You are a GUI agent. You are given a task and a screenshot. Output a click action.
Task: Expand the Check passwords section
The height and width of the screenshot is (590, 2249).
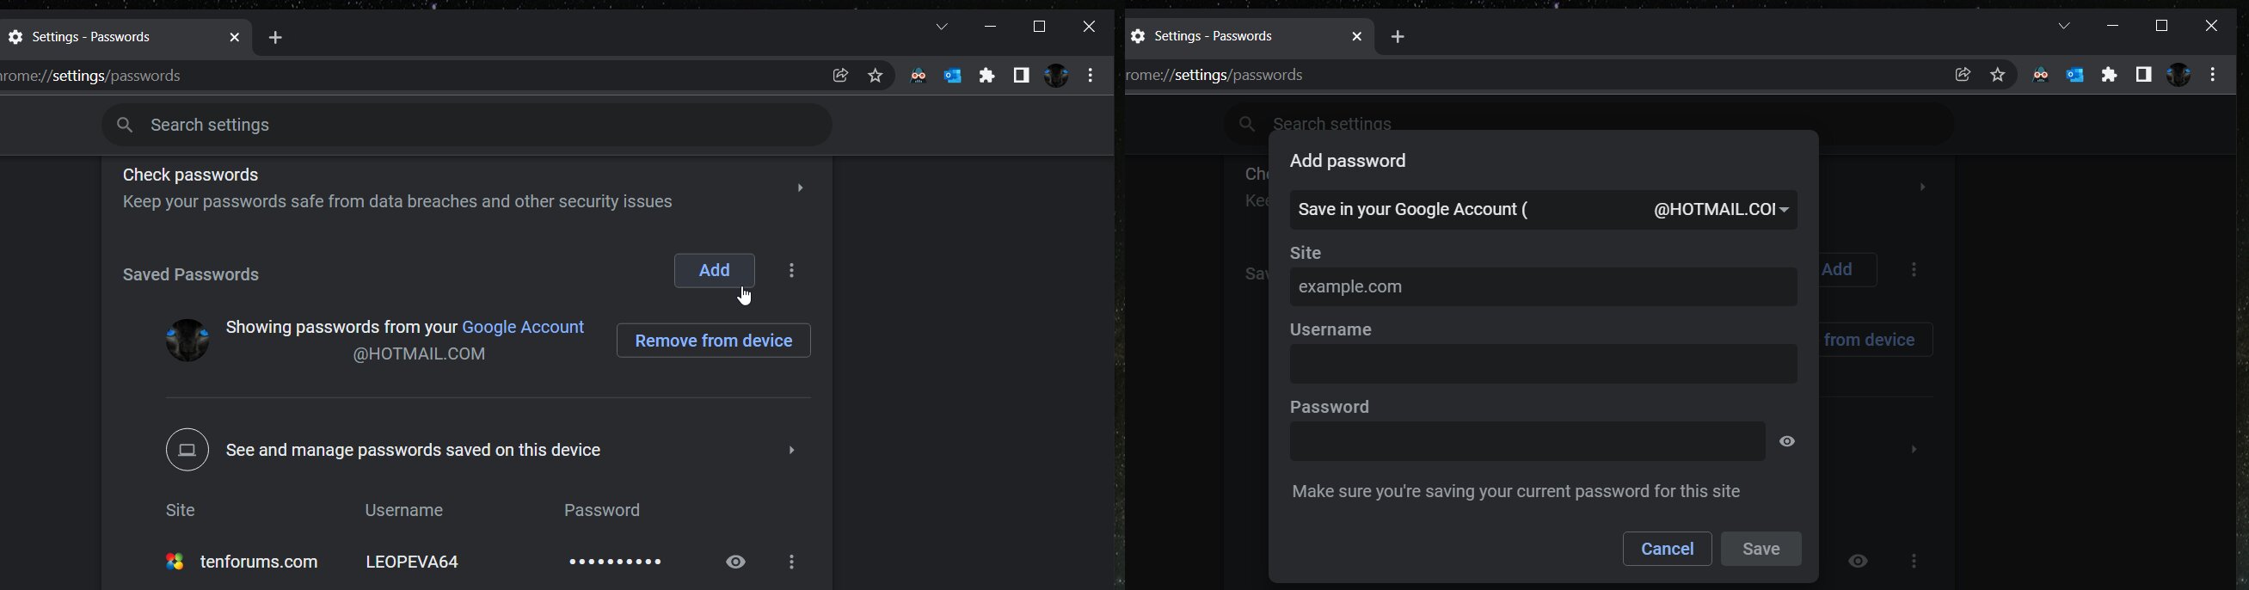click(x=801, y=188)
